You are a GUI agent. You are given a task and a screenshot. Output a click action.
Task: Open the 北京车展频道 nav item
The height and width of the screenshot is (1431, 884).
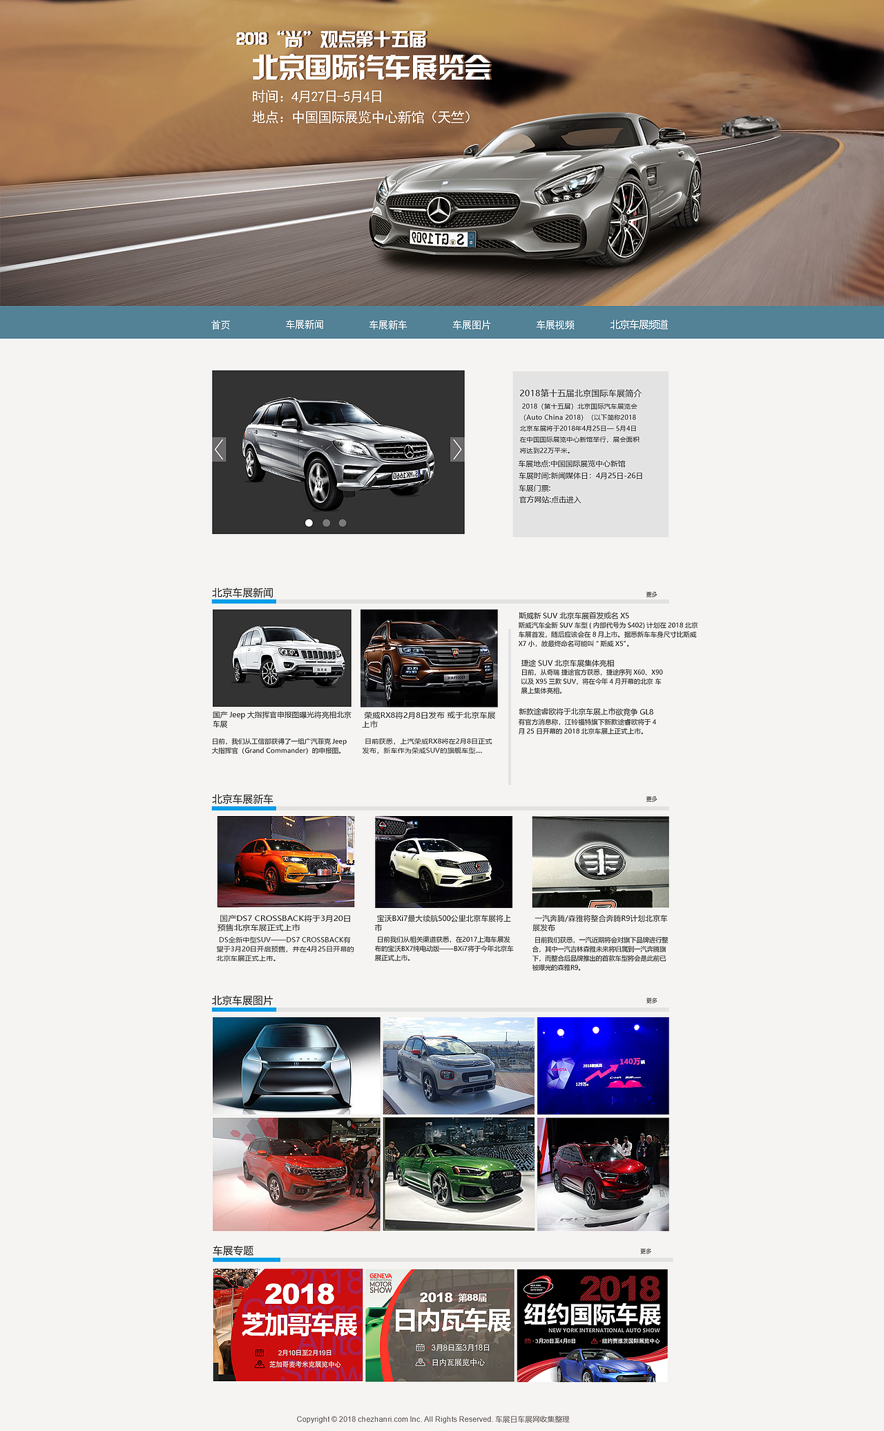click(639, 325)
